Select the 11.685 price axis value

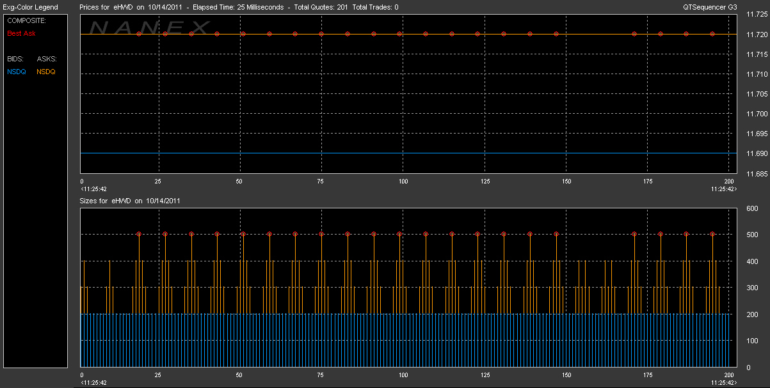point(757,173)
